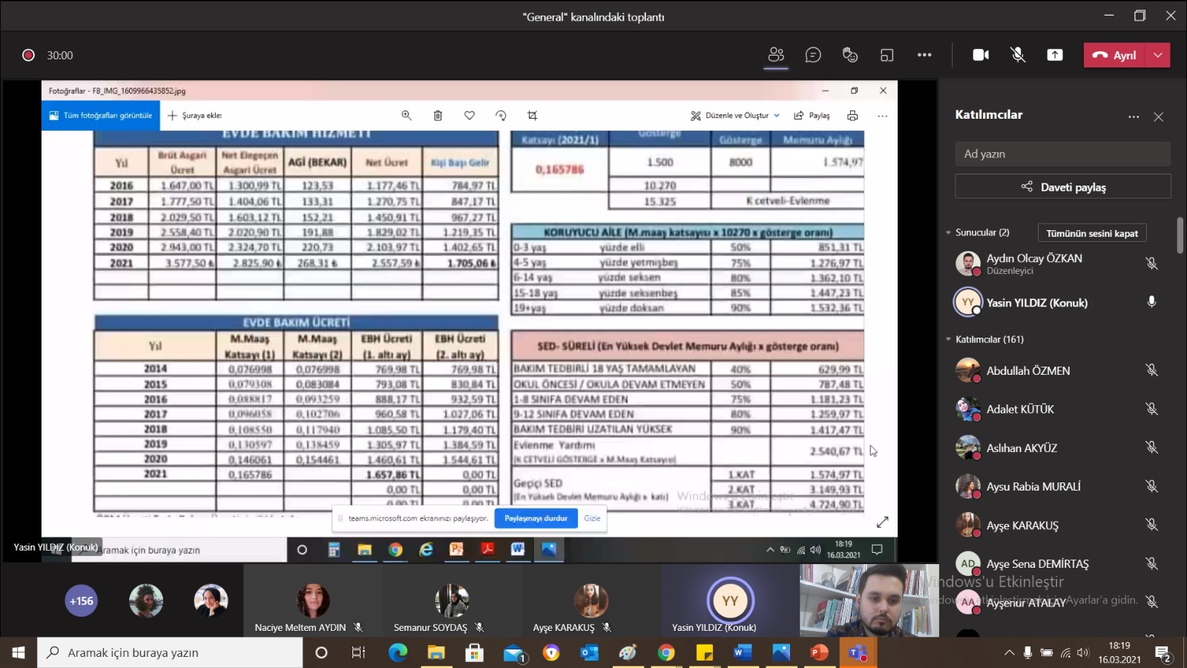The width and height of the screenshot is (1187, 668).
Task: Click delete trash icon in Photos toolbar
Action: pos(438,115)
